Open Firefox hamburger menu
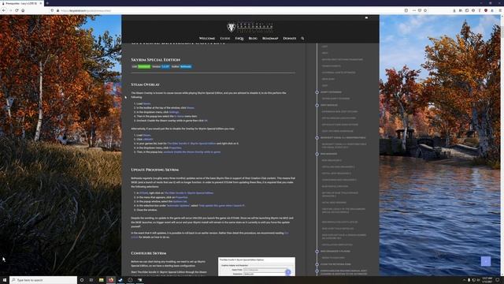 pyautogui.click(x=500, y=10)
